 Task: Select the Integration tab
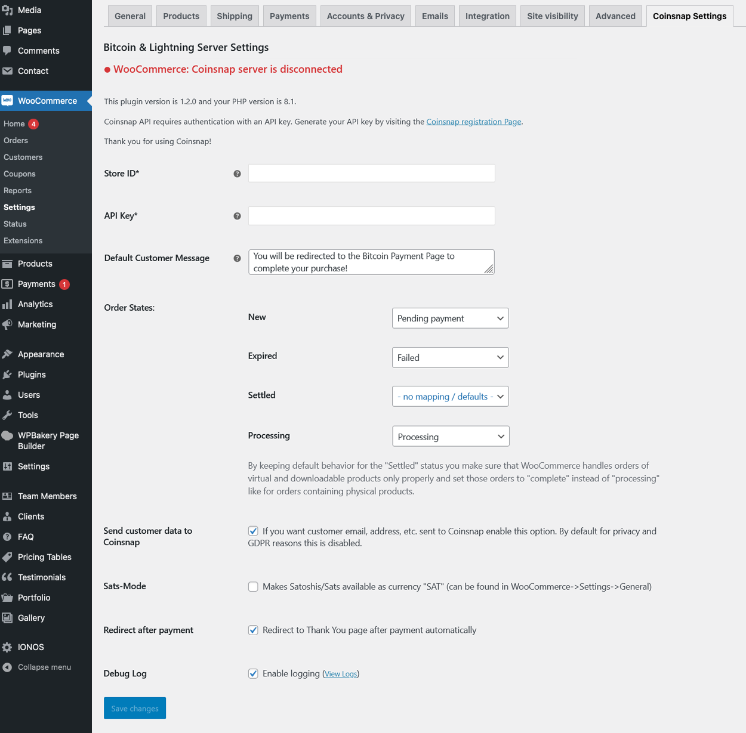coord(488,16)
